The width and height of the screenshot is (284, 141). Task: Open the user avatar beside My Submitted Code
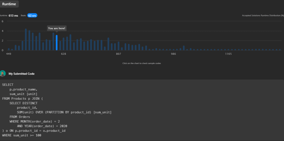point(2,74)
